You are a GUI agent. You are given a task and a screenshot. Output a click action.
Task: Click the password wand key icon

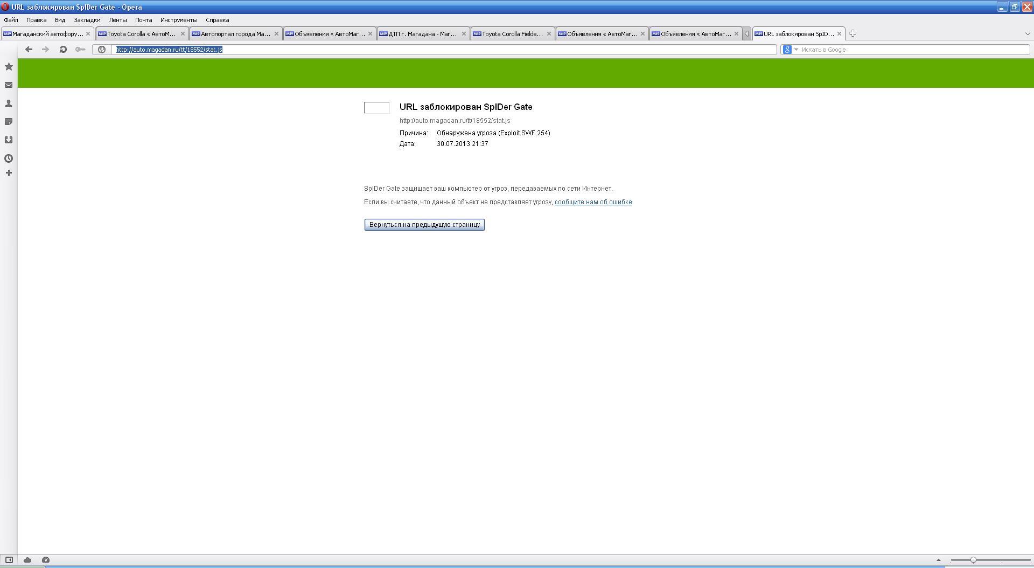(80, 50)
